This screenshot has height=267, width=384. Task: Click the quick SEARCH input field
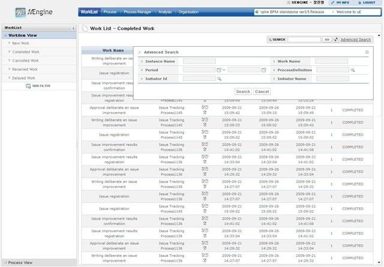pos(304,40)
